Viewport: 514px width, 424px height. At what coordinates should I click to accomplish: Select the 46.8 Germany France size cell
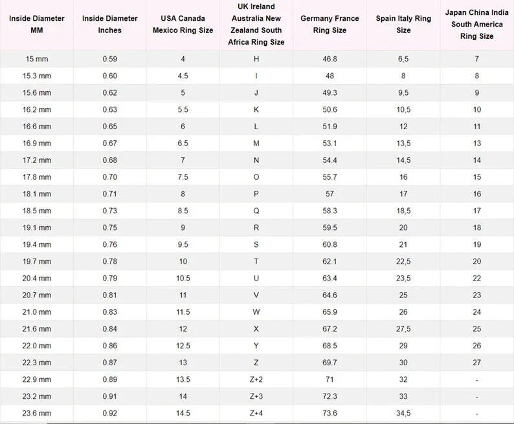point(330,59)
